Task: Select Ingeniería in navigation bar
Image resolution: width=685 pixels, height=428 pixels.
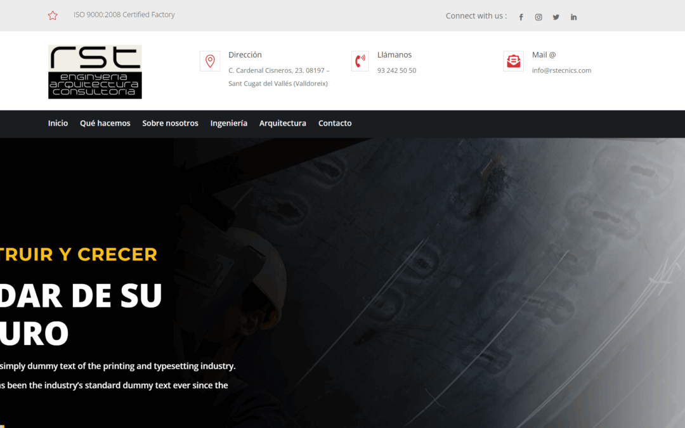Action: [229, 123]
